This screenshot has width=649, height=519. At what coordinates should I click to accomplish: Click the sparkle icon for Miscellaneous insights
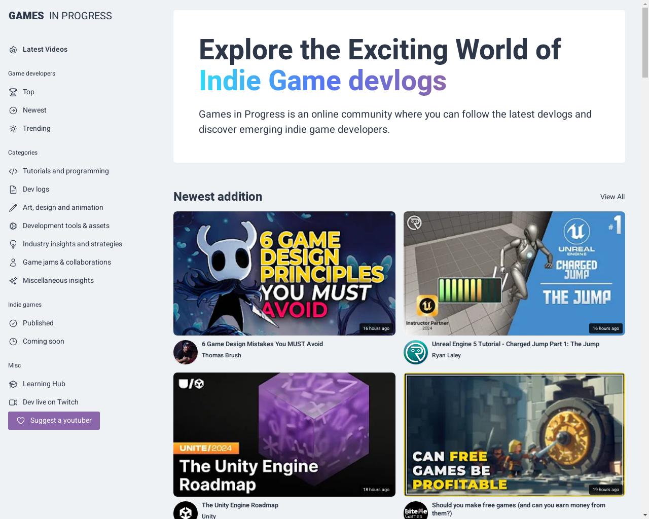13,281
